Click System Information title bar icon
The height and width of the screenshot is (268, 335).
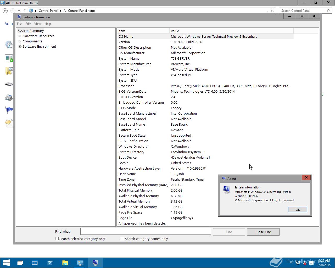point(19,17)
